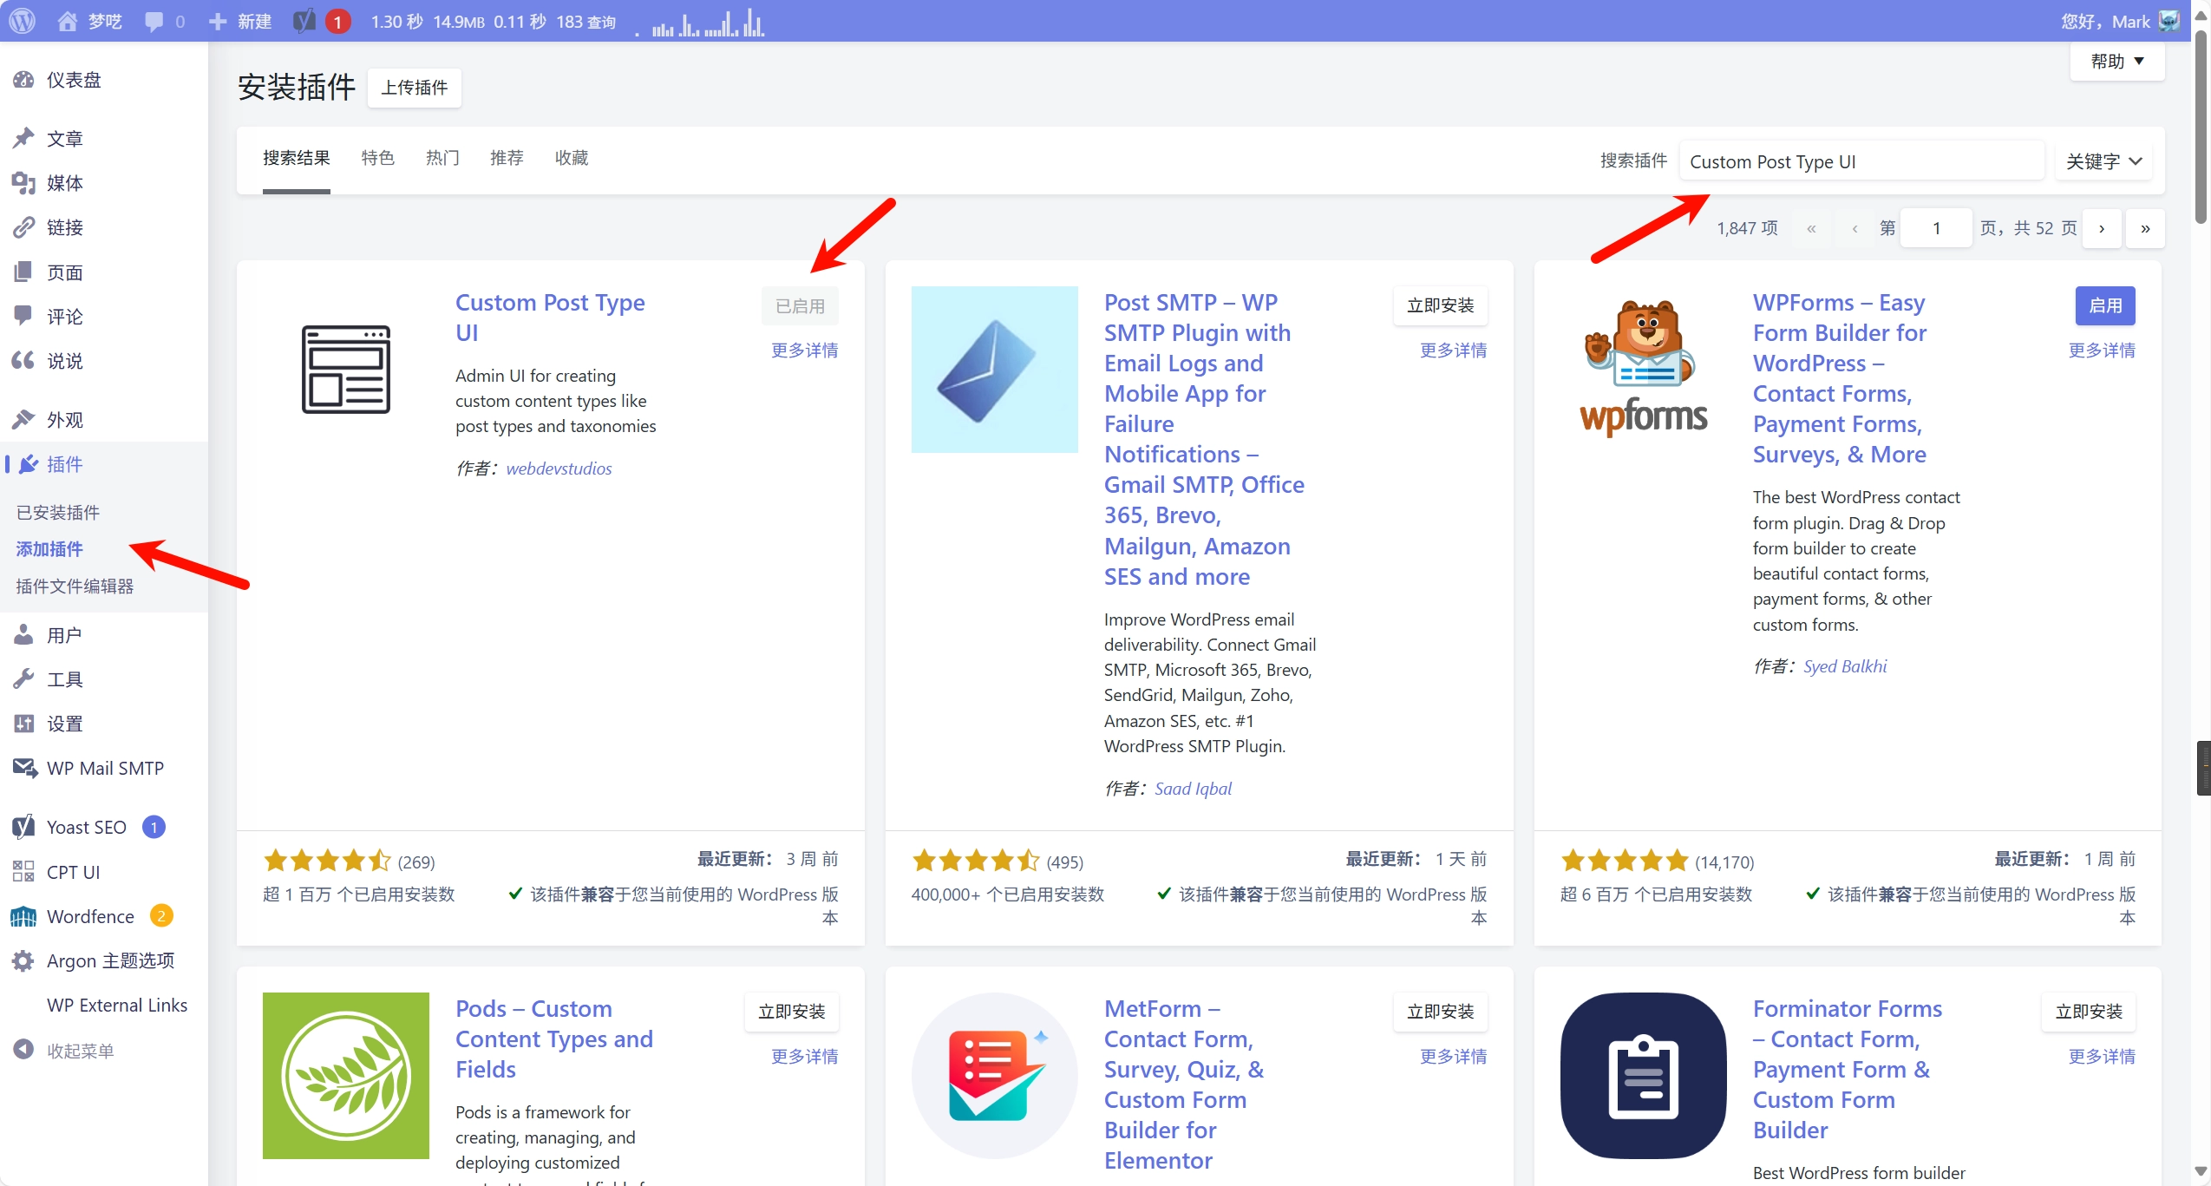Open the webdevstudios author link
This screenshot has height=1186, width=2211.
559,469
